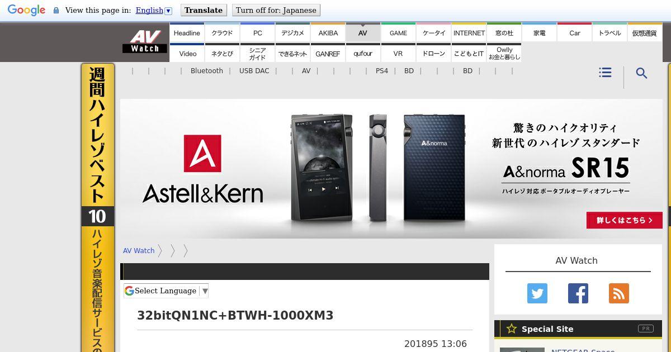Image resolution: width=671 pixels, height=352 pixels.
Task: Open the AV Watch logo home link
Action: pyautogui.click(x=145, y=41)
